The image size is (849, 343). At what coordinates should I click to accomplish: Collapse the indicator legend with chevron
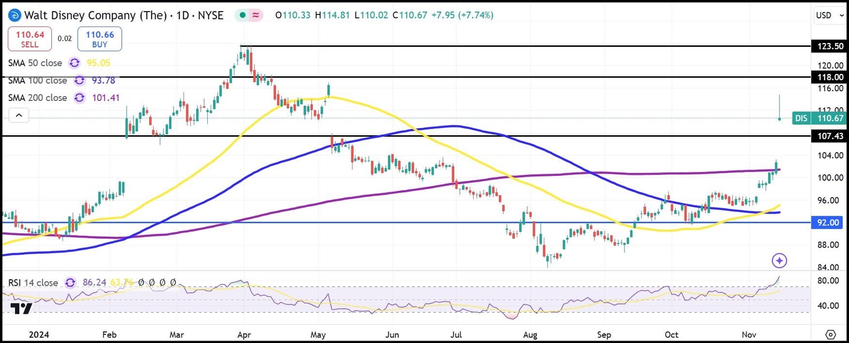18,115
